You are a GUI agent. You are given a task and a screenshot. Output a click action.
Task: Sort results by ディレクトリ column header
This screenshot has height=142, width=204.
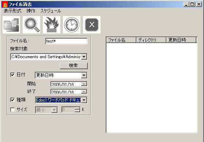point(151,40)
